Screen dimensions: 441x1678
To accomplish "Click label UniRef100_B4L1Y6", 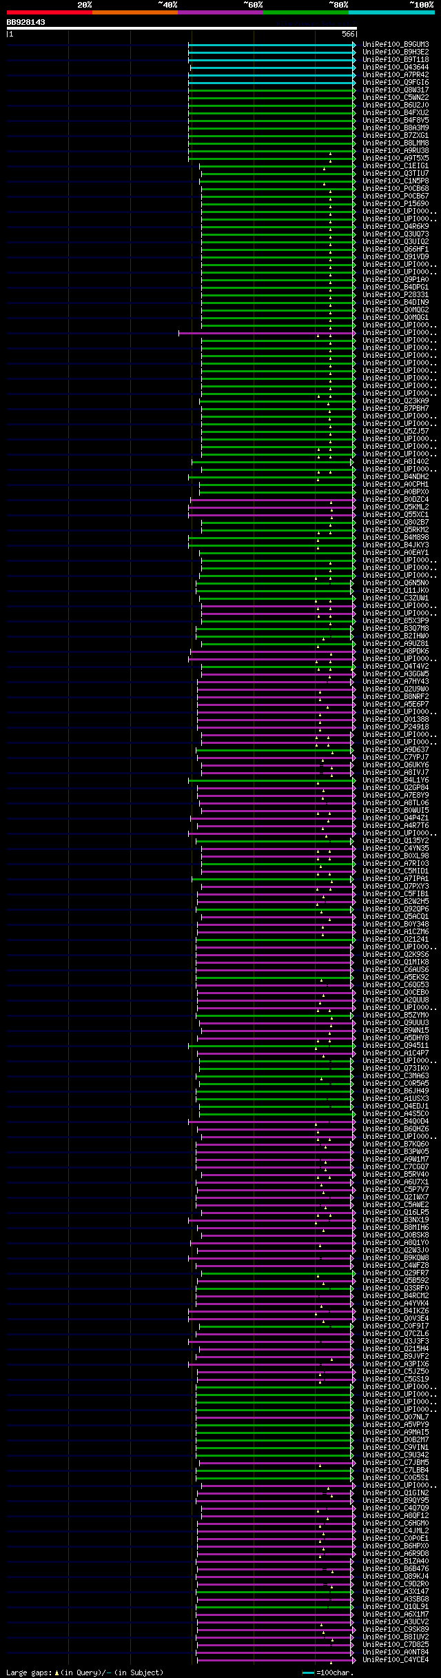I will tap(396, 780).
